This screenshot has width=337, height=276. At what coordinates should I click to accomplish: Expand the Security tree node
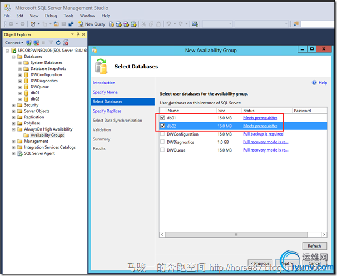click(13, 106)
